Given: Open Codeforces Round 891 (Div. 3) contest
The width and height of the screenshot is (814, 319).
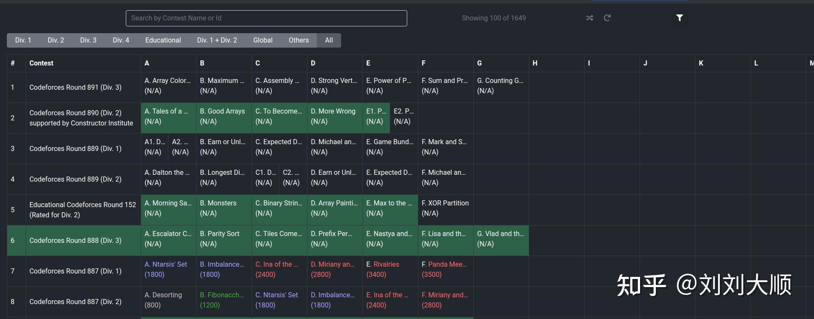Looking at the screenshot, I should [75, 87].
